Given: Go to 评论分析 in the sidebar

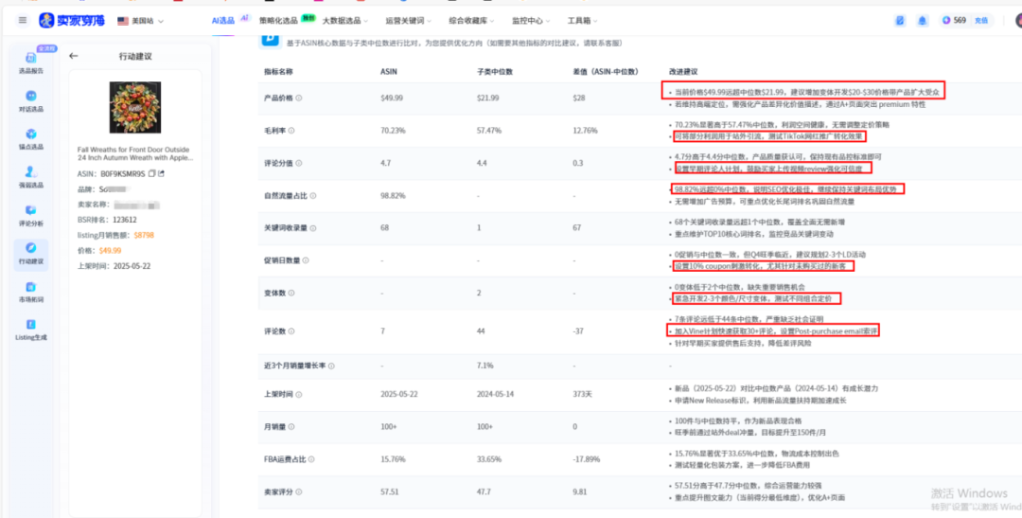Looking at the screenshot, I should (x=30, y=215).
